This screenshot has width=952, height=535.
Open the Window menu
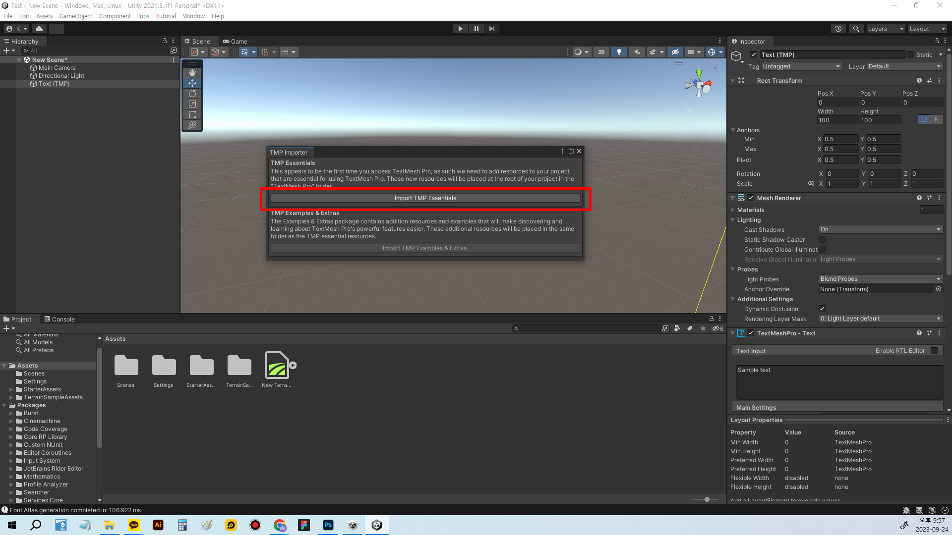pos(194,16)
